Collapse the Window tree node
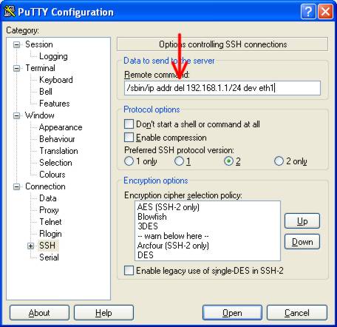The width and height of the screenshot is (337, 327). tap(16, 115)
